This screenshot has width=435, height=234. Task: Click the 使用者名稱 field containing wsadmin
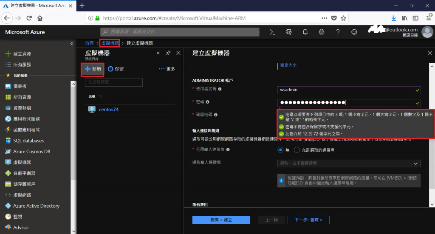click(x=349, y=90)
